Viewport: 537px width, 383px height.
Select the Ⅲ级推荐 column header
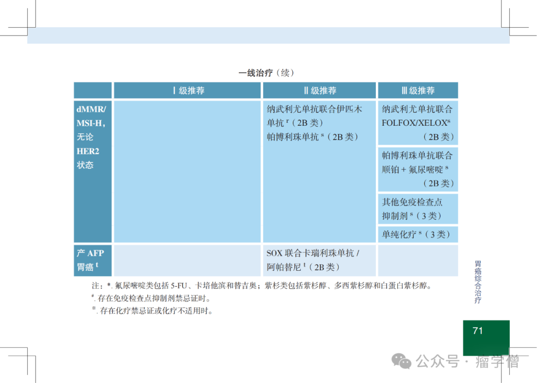click(x=418, y=90)
